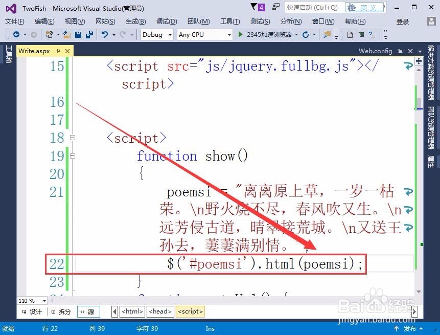The height and width of the screenshot is (335, 440).
Task: Close the Web.config preview tab
Action: [x=410, y=51]
